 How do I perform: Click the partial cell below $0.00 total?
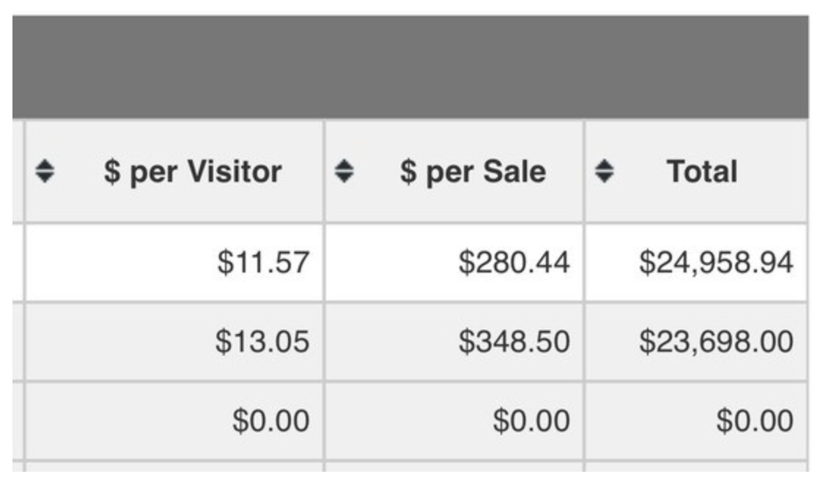(x=696, y=467)
